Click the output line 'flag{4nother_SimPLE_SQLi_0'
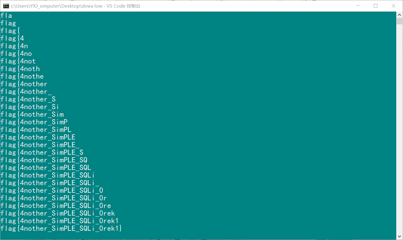The height and width of the screenshot is (240, 403). click(52, 190)
